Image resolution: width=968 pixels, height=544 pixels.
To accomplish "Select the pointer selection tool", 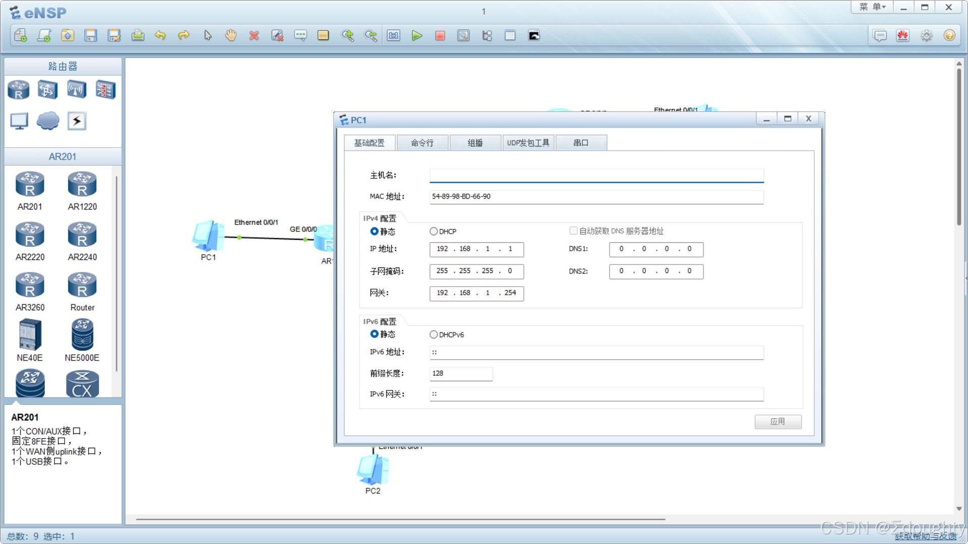I will [x=208, y=35].
